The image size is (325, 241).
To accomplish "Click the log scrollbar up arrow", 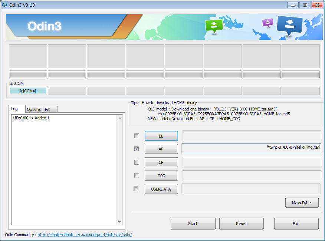I will point(119,118).
